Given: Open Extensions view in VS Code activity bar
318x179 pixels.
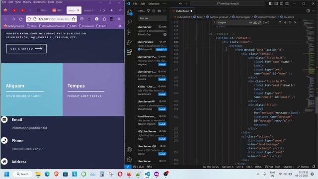Looking at the screenshot, I should pos(129,52).
